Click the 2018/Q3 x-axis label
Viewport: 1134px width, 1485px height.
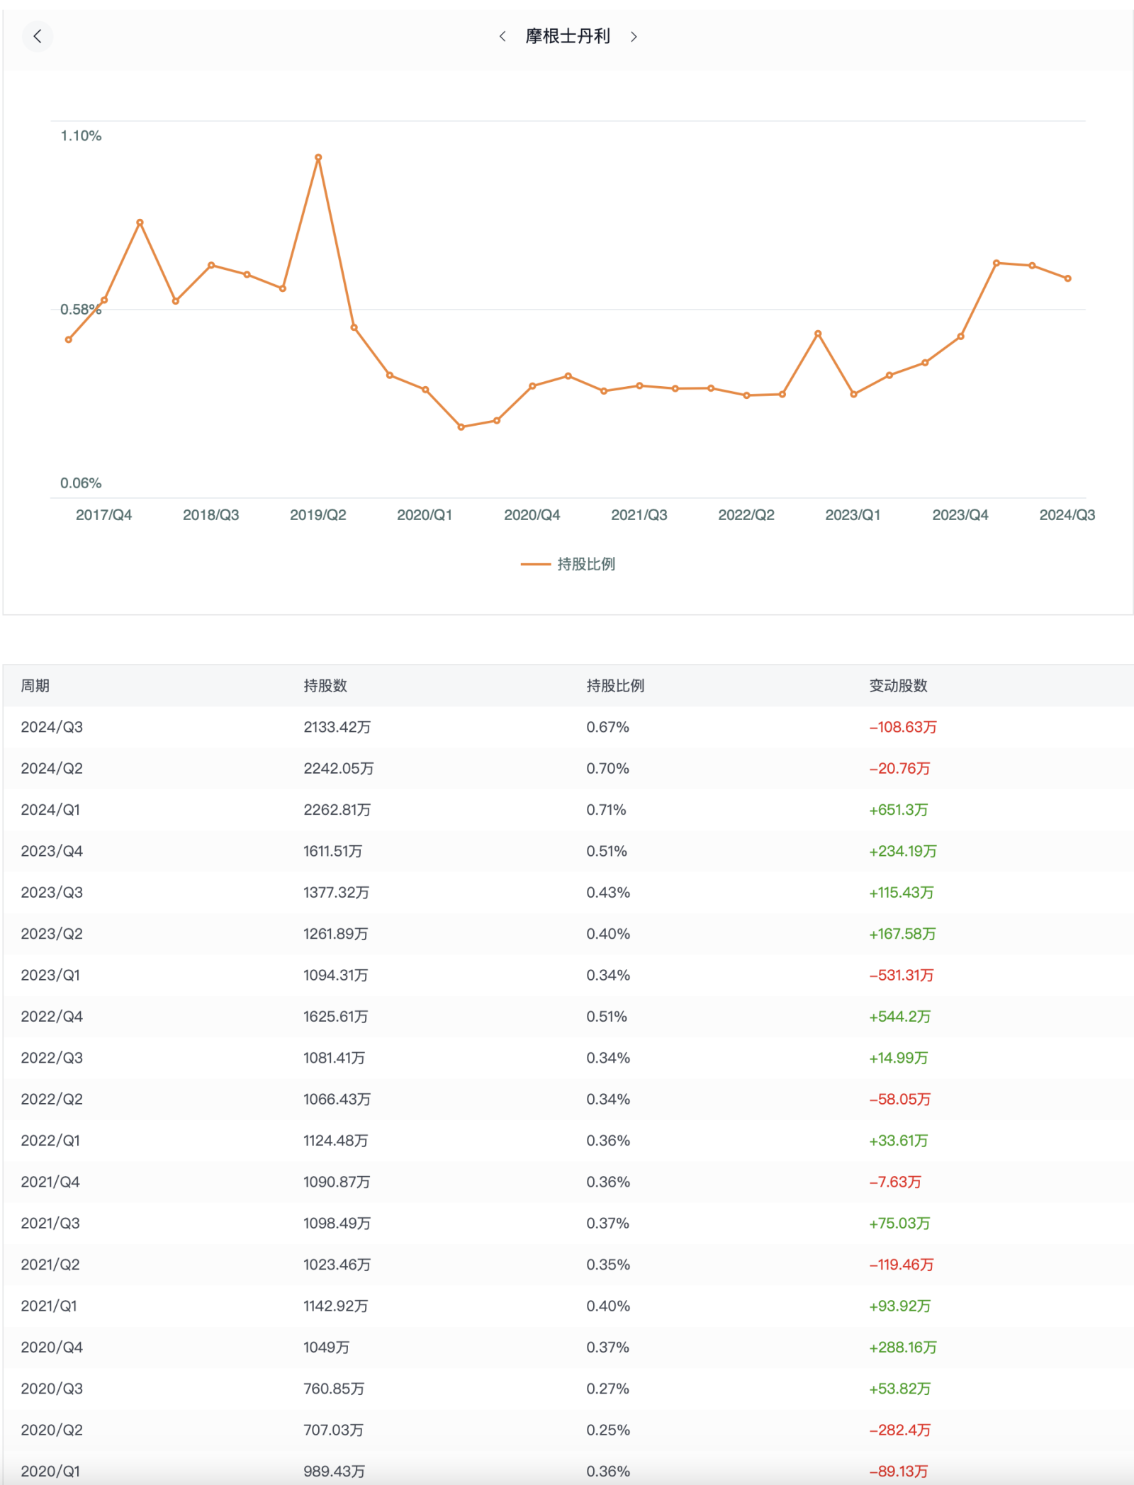pos(210,515)
